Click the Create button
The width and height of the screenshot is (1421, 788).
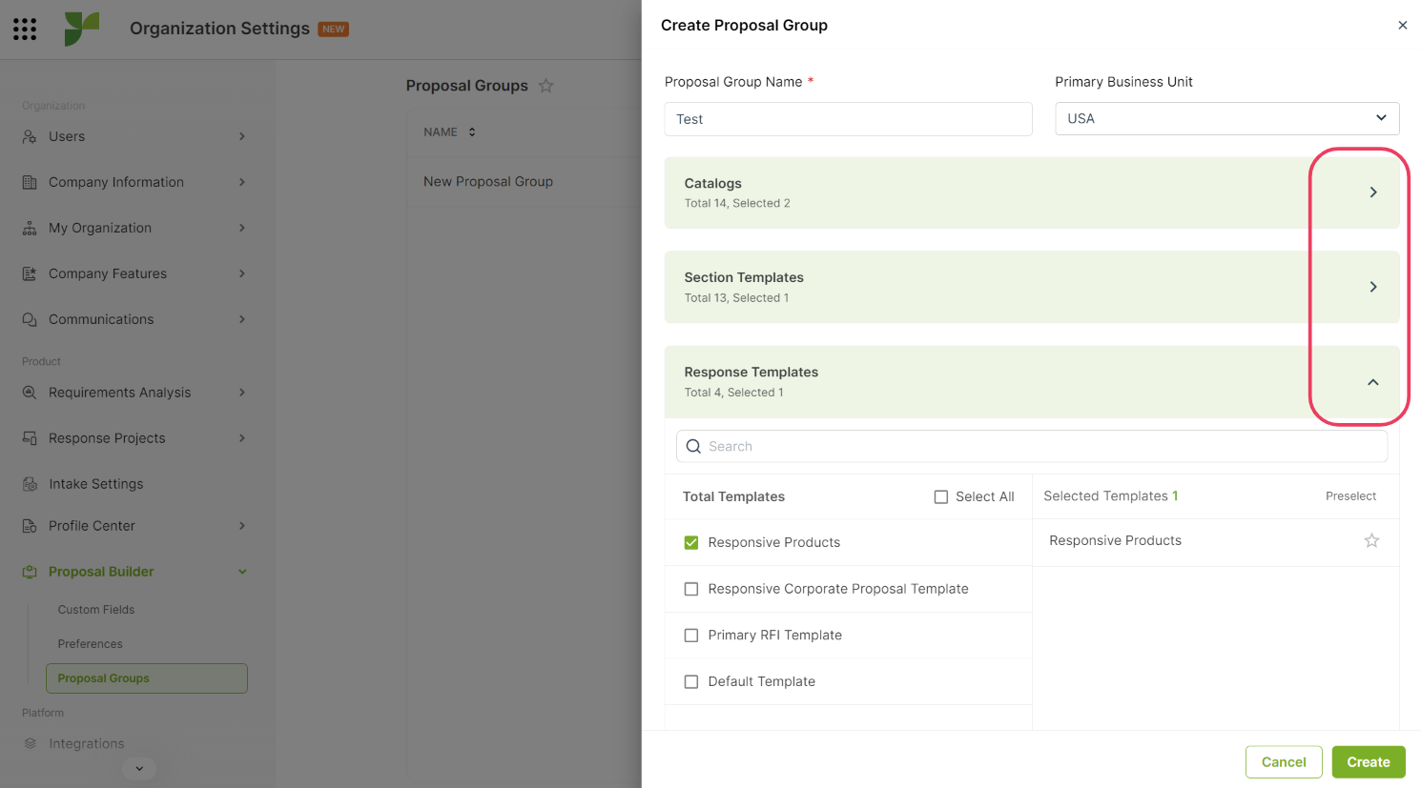point(1369,762)
